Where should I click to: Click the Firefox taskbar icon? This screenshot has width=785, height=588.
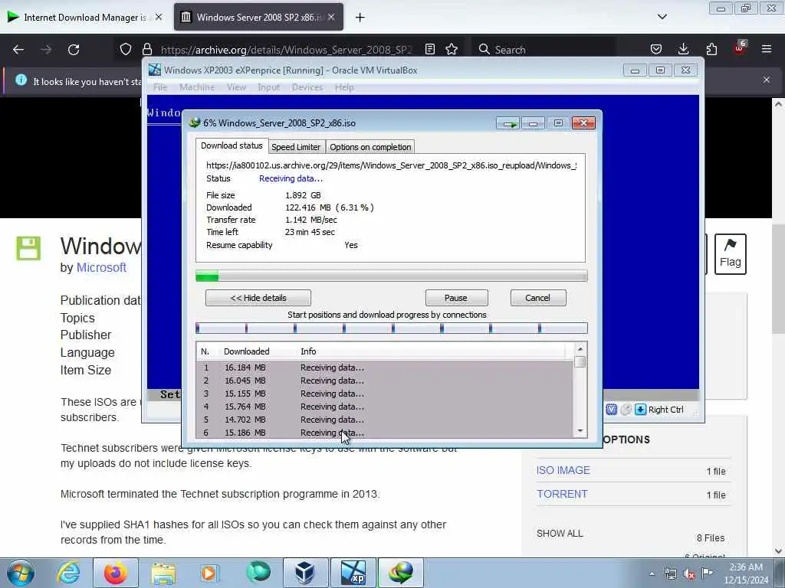[116, 573]
